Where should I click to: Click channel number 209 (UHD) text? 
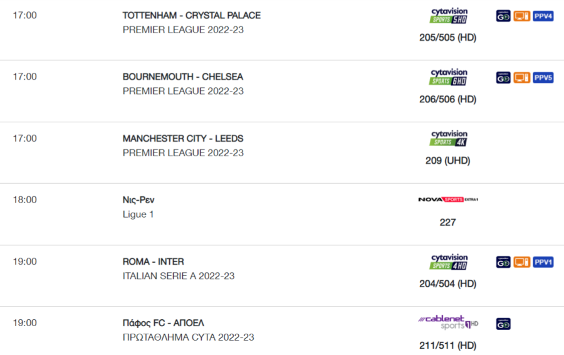pos(448,161)
